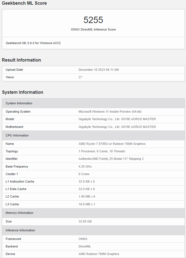Click the X670E AORUS MASTER value in Motherboard row
186x258 pixels.
pos(117,127)
